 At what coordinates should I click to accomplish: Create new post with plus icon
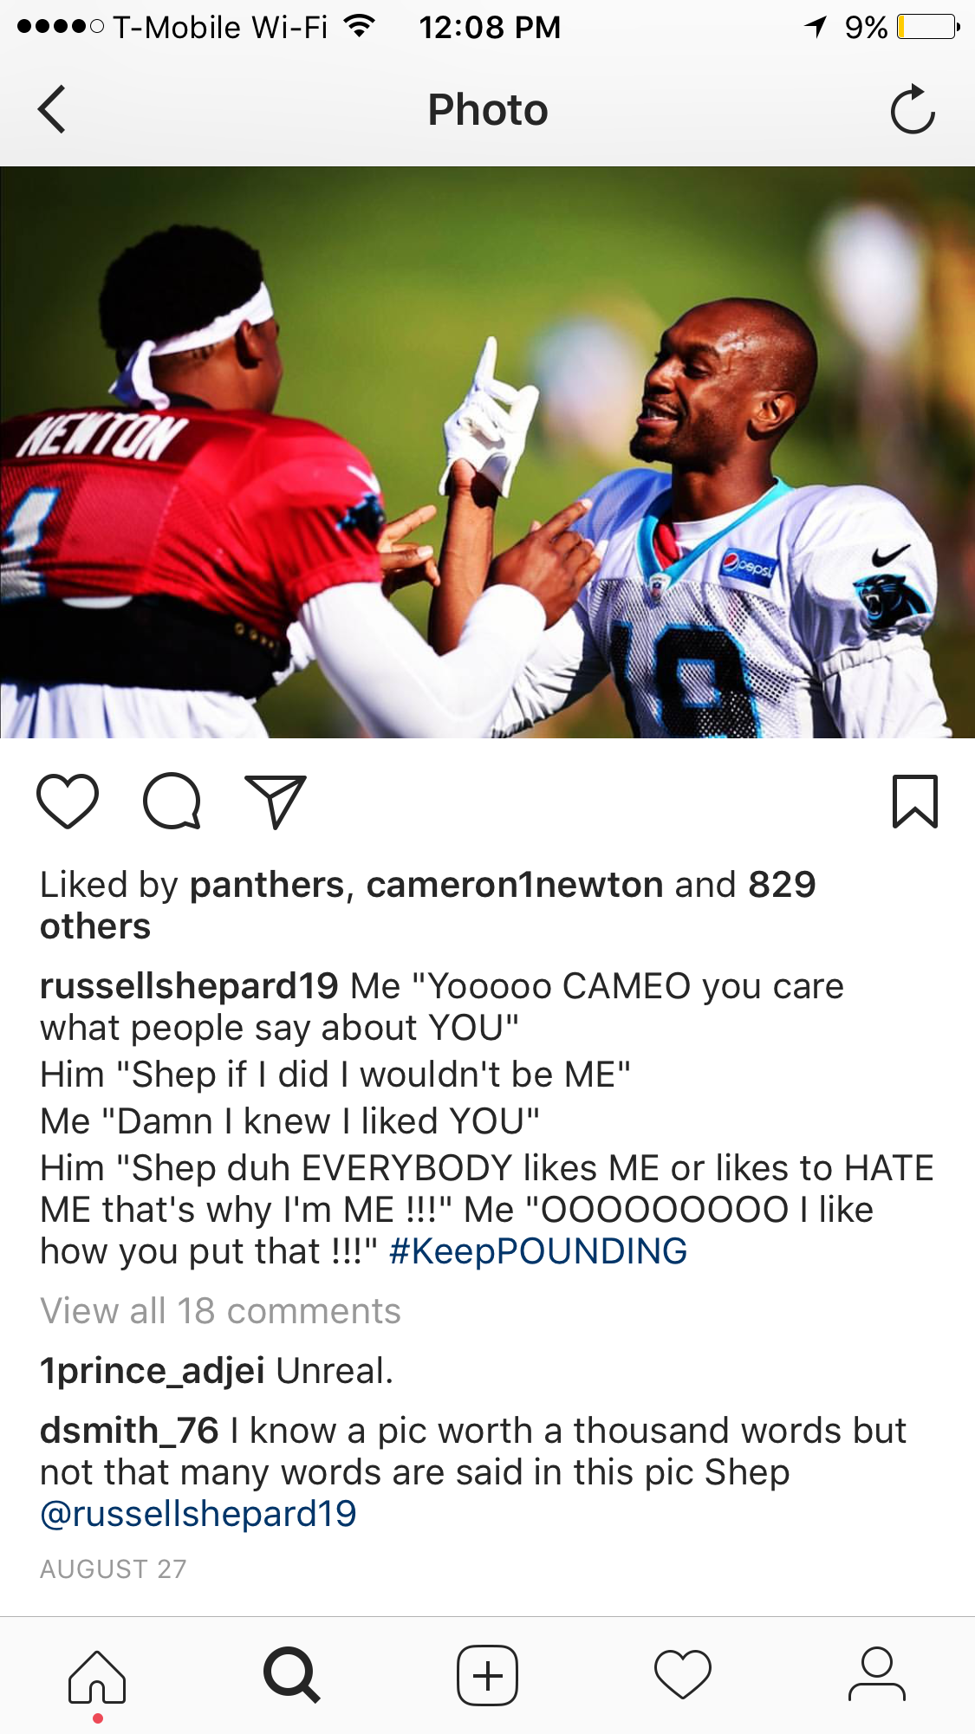(x=487, y=1675)
